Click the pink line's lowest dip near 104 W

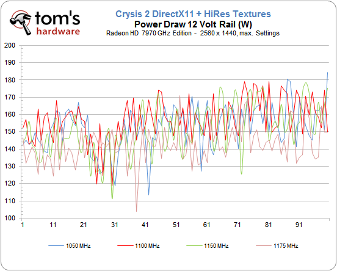click(x=137, y=211)
